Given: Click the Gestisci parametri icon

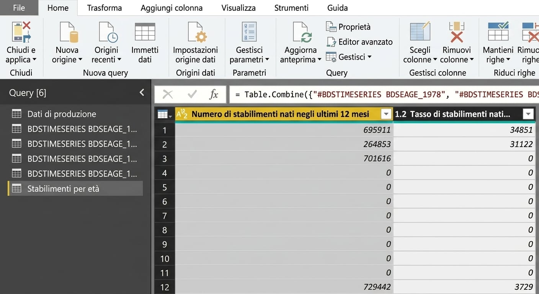Looking at the screenshot, I should (x=249, y=31).
